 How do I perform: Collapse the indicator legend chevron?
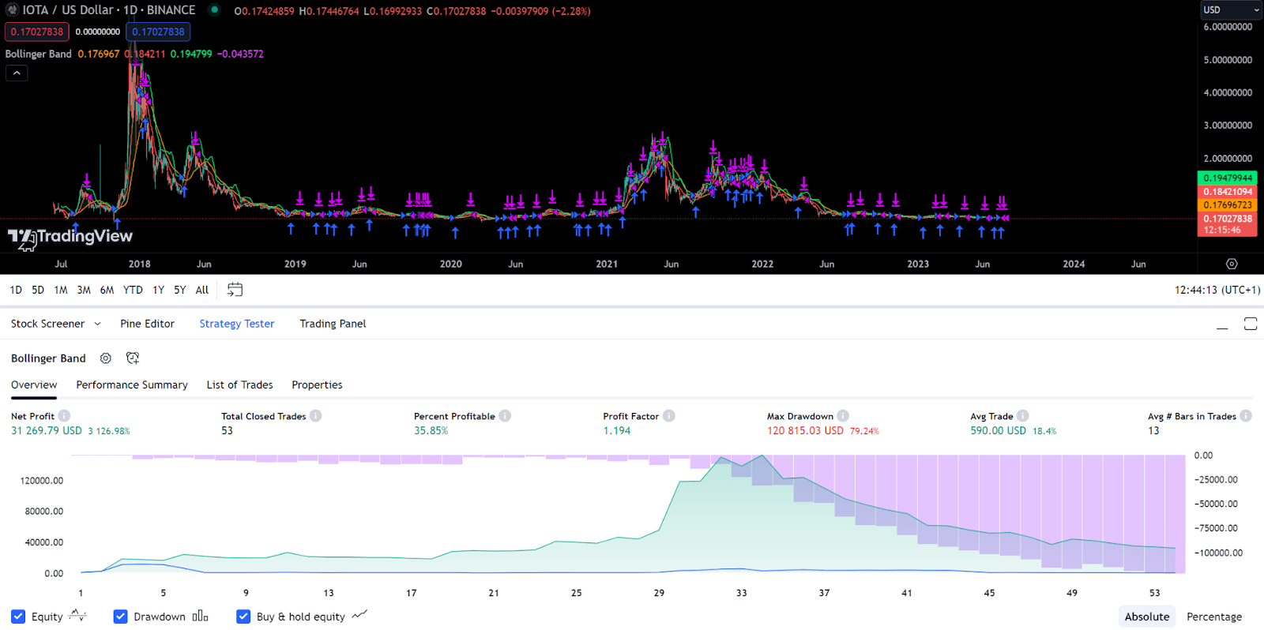(17, 73)
